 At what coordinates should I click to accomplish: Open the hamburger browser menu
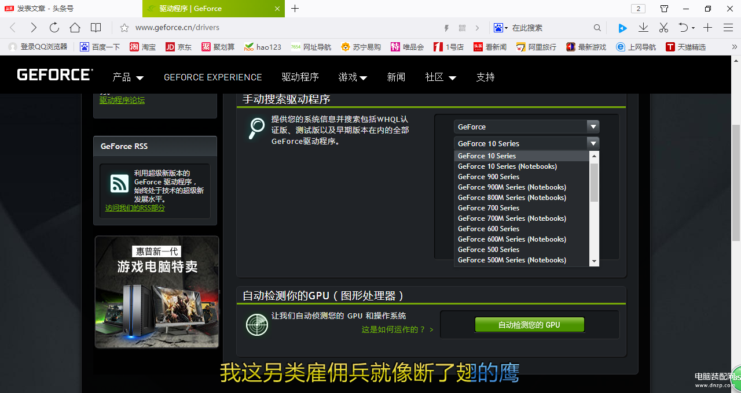(728, 28)
